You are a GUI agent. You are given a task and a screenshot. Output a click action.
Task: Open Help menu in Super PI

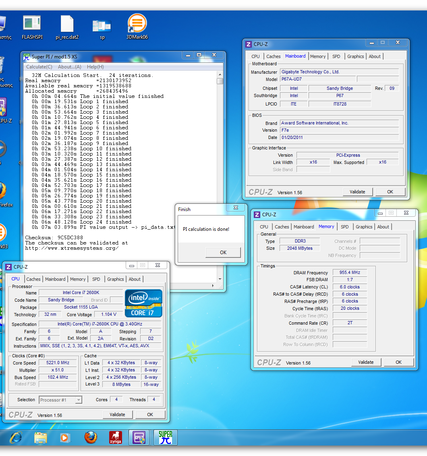(x=95, y=67)
